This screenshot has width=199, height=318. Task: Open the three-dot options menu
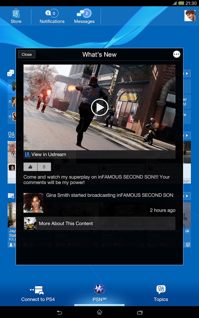tap(176, 54)
